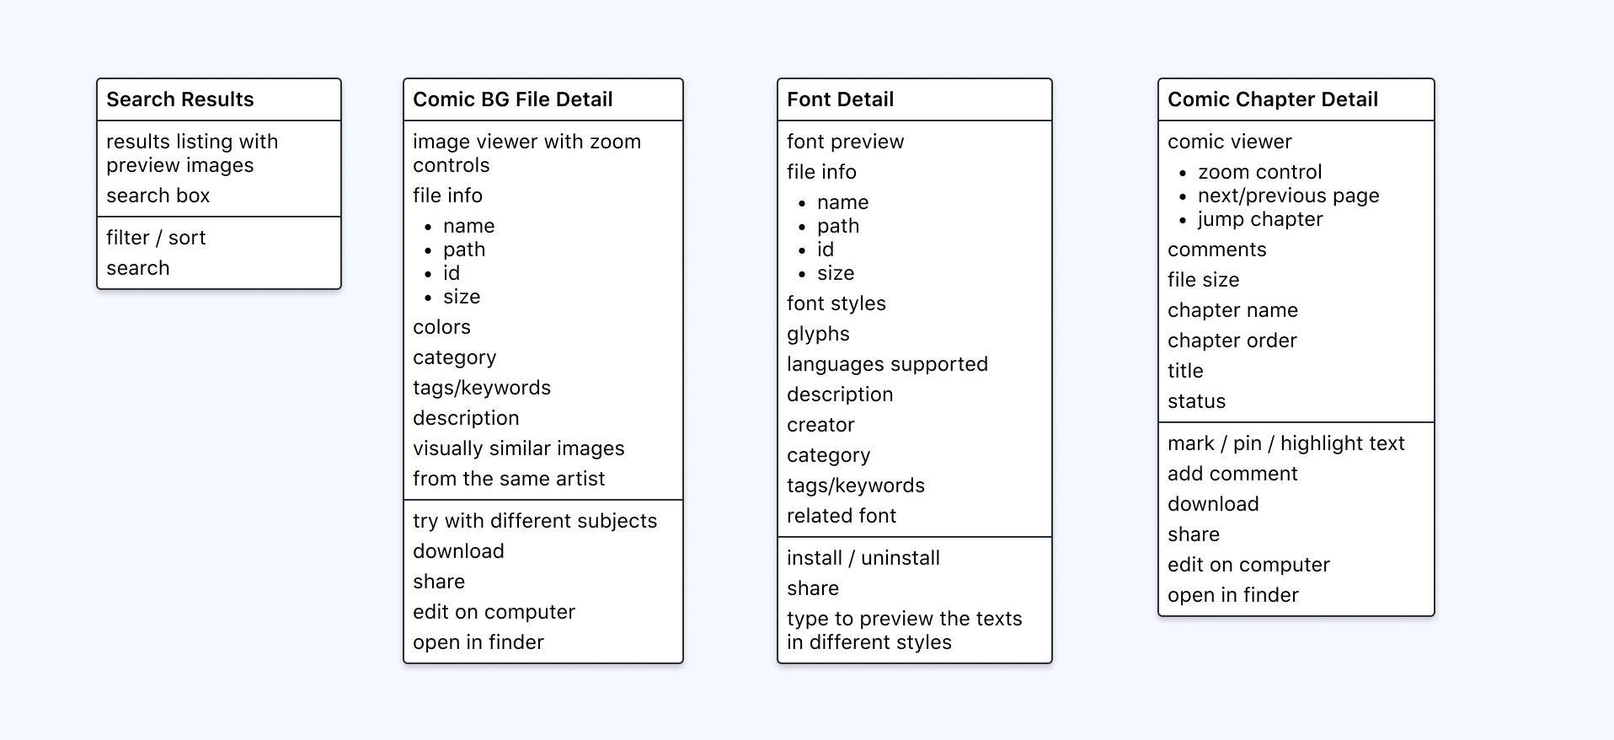Click "mark / pin / highlight text" action
Image resolution: width=1614 pixels, height=740 pixels.
pyautogui.click(x=1285, y=443)
